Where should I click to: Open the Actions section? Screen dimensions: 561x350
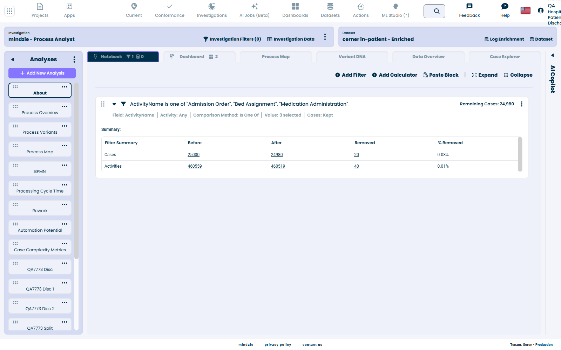(361, 10)
